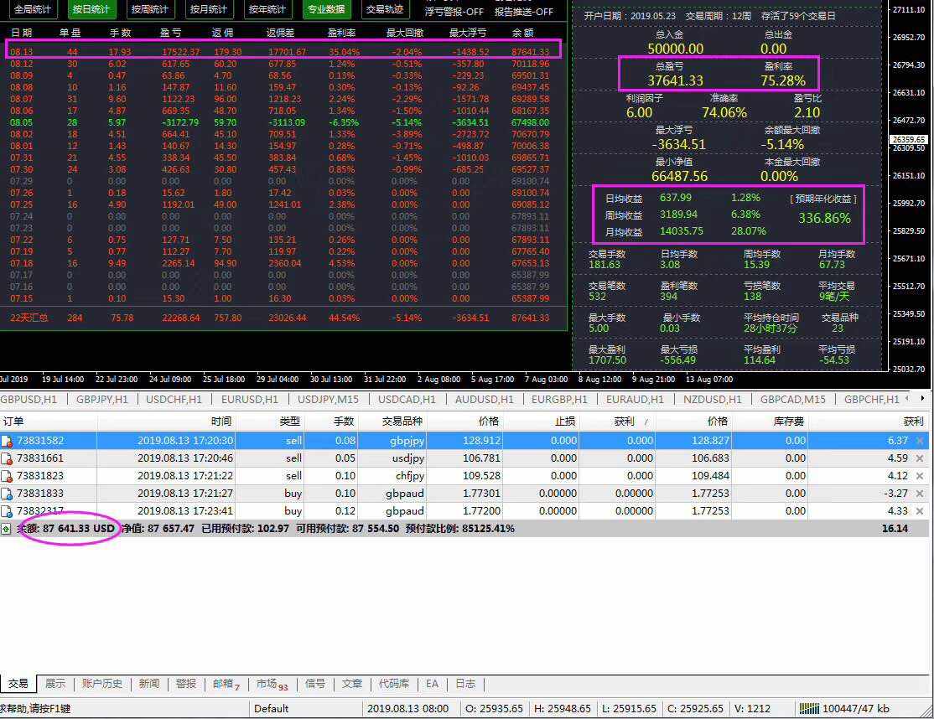Click the Default profile in status bar
This screenshot has height=719, width=934.
click(x=271, y=709)
